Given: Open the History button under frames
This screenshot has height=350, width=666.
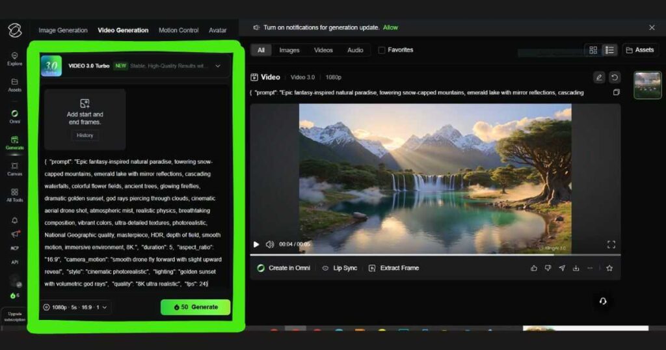Looking at the screenshot, I should (x=85, y=135).
